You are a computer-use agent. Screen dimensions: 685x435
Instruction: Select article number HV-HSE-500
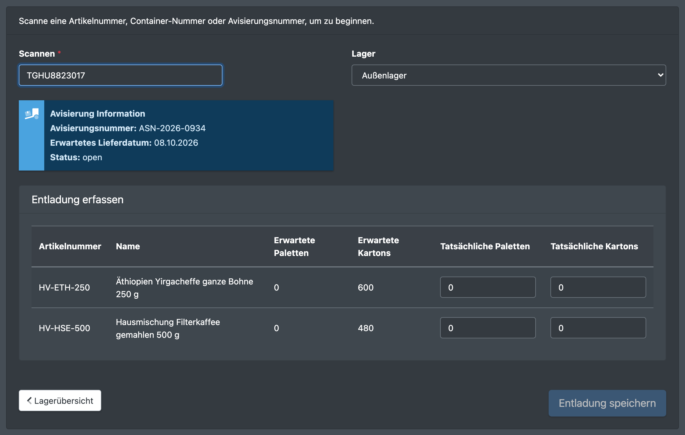64,328
